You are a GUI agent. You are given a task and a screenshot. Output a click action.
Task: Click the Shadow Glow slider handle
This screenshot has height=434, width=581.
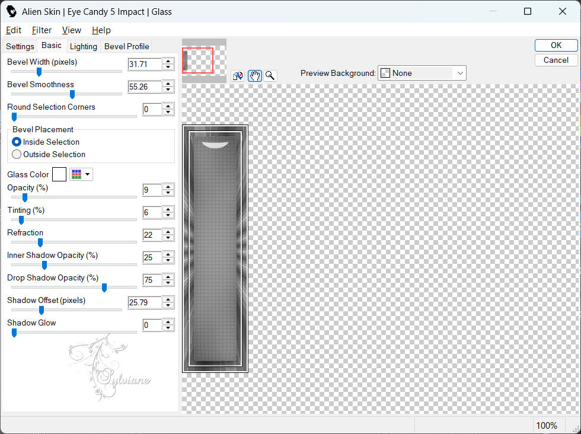(14, 333)
